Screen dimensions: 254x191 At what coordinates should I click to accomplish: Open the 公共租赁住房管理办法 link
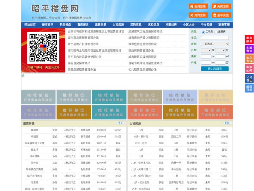pos(143,70)
